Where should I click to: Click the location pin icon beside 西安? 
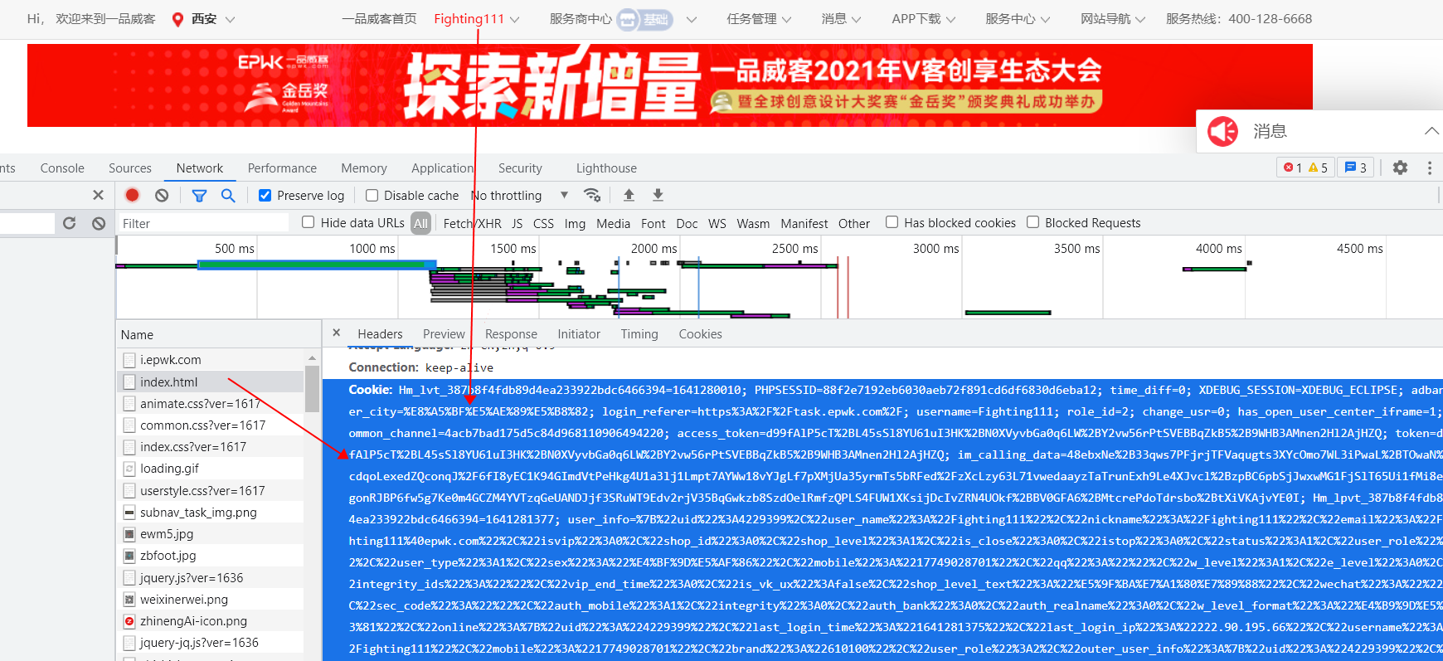tap(177, 19)
